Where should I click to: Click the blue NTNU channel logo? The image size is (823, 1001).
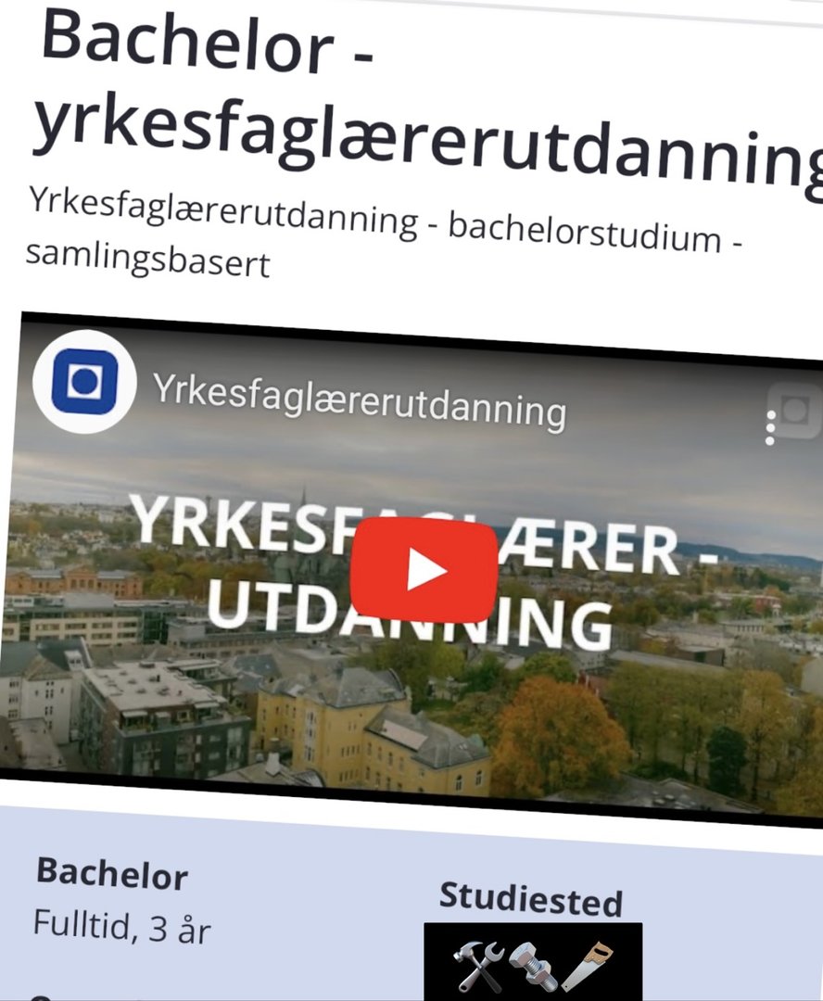click(x=84, y=381)
